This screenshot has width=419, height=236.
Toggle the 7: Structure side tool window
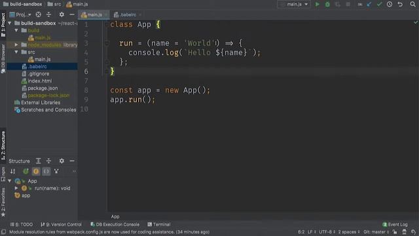pos(3,146)
